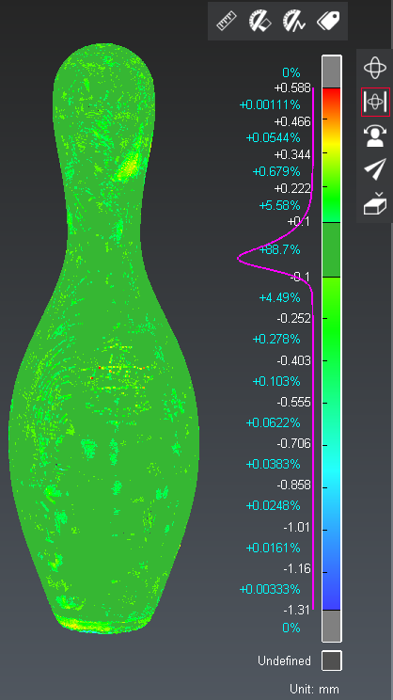Select the rotate-around-viewer person icon
The width and height of the screenshot is (393, 700).
(x=375, y=135)
